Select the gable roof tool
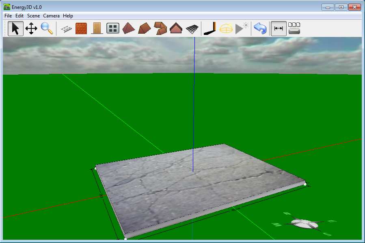Image resolution: width=365 pixels, height=243 pixels. tap(176, 28)
